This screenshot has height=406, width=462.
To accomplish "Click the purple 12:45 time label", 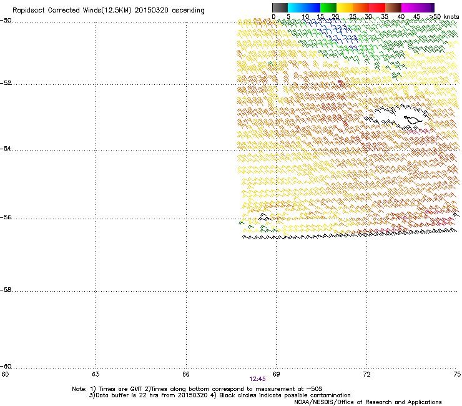I will coord(257,379).
